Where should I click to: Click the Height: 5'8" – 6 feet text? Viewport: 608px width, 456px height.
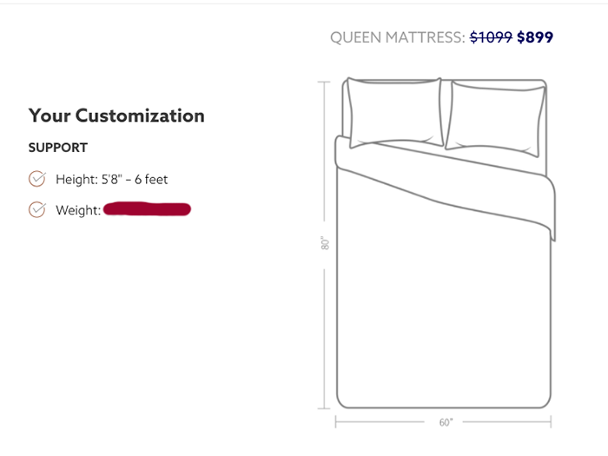(111, 180)
